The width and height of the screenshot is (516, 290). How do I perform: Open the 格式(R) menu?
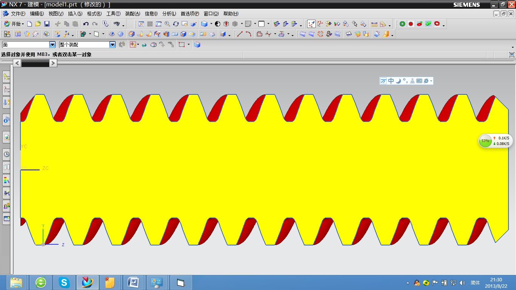click(x=94, y=14)
